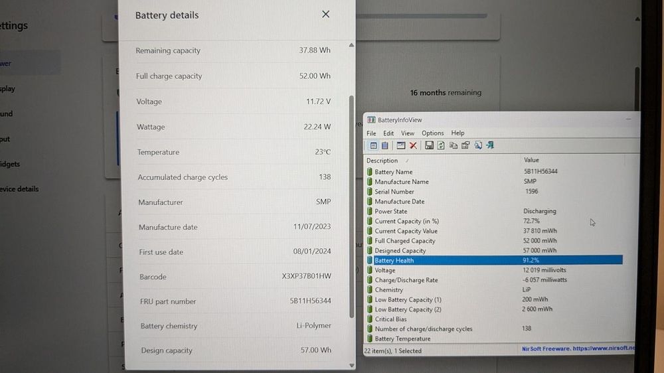The image size is (664, 373).
Task: Click the 52.00 Wh full charge value
Action: [315, 76]
